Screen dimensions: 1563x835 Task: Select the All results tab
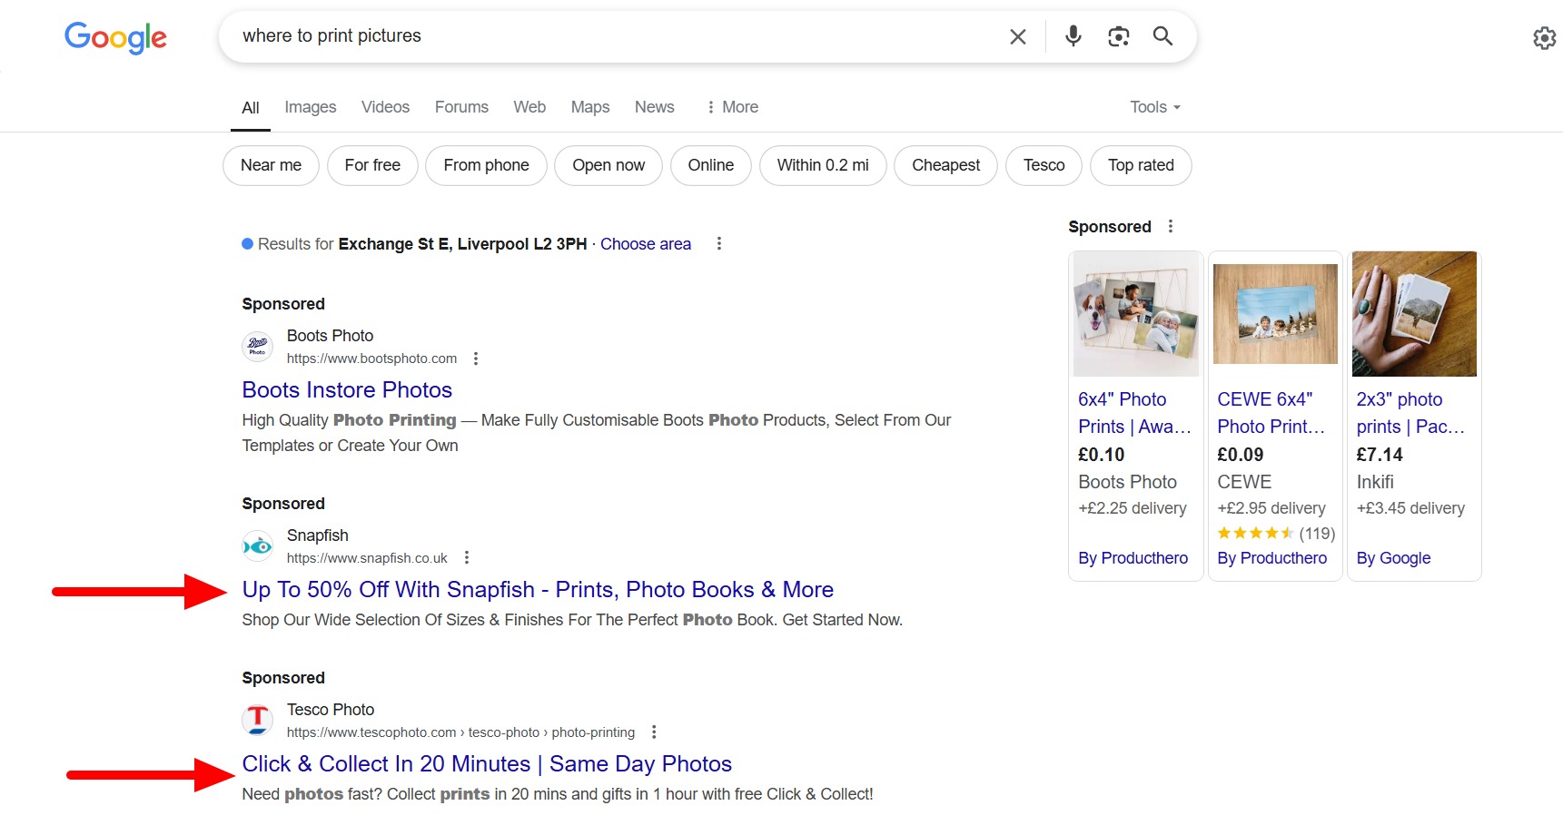point(251,108)
